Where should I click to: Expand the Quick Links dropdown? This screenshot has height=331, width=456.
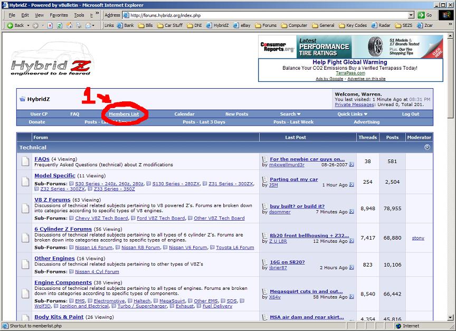click(x=353, y=114)
